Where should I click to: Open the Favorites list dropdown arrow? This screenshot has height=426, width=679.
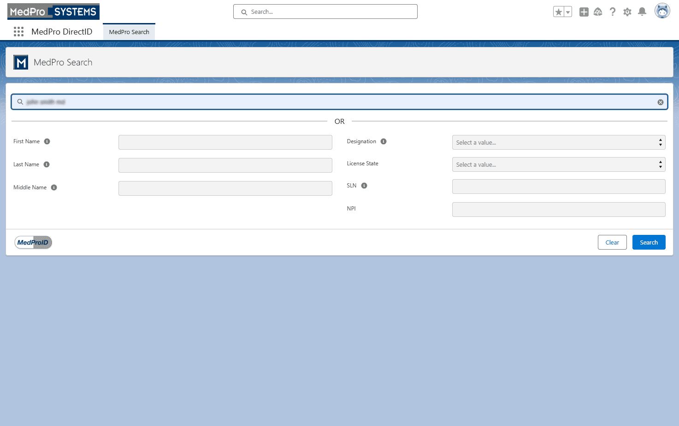(568, 12)
